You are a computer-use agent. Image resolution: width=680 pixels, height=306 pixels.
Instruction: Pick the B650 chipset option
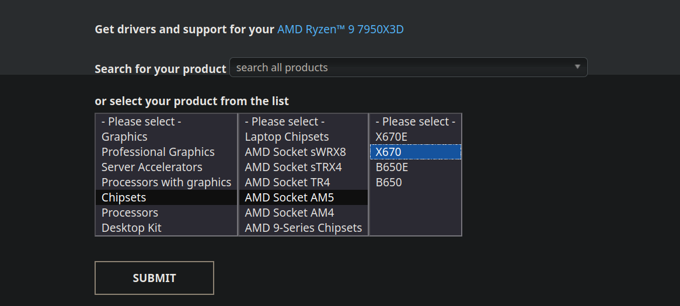click(389, 182)
